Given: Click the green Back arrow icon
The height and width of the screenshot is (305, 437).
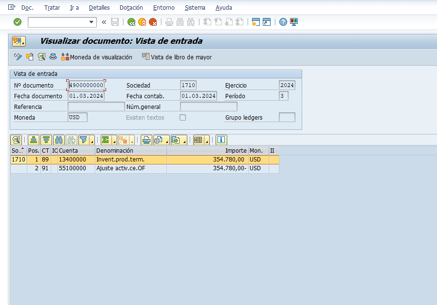Looking at the screenshot, I should [131, 22].
